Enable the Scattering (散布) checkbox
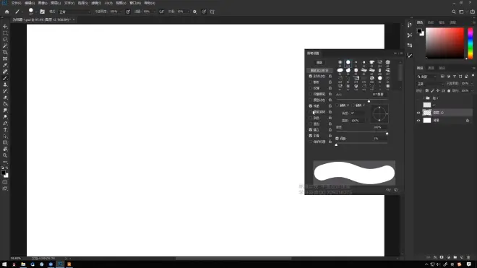 click(311, 82)
